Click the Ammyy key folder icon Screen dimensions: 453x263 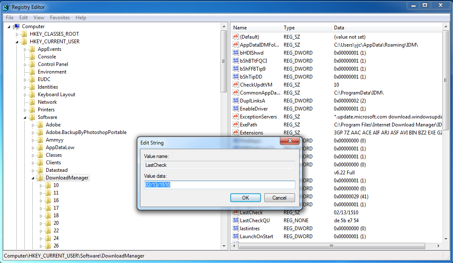point(40,140)
